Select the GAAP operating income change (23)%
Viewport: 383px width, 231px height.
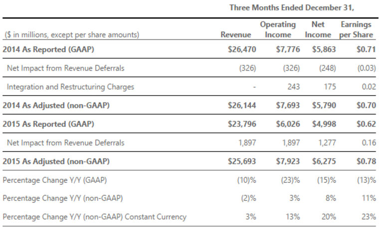pyautogui.click(x=290, y=180)
